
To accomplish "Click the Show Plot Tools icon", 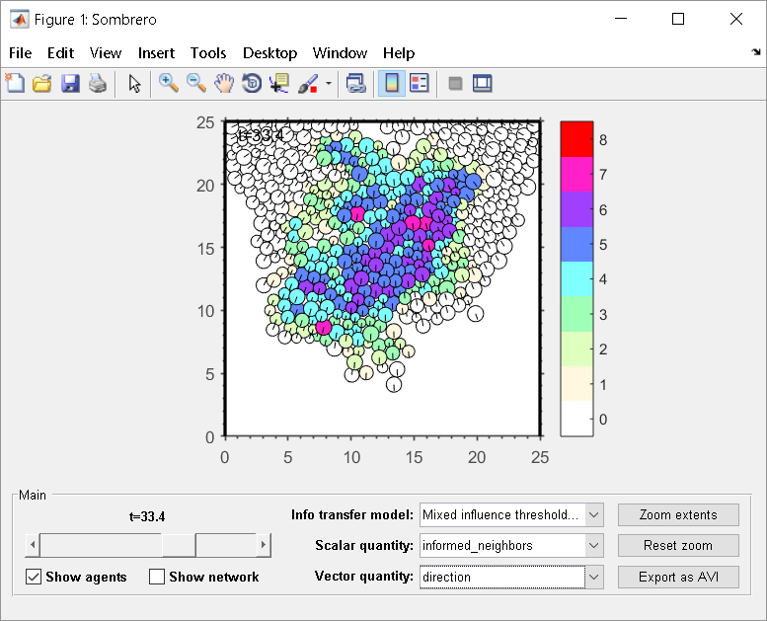I will click(483, 83).
